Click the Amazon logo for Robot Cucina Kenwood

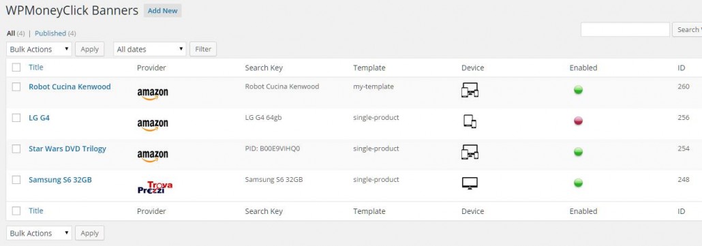tap(153, 94)
